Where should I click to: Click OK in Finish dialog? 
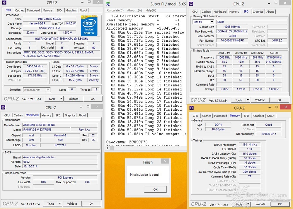coord(155,189)
